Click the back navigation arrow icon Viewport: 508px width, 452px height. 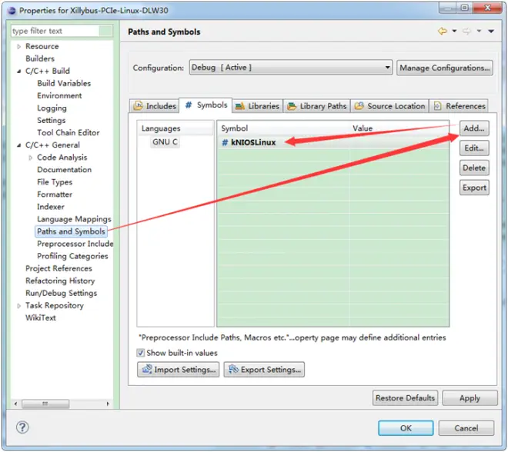click(443, 31)
